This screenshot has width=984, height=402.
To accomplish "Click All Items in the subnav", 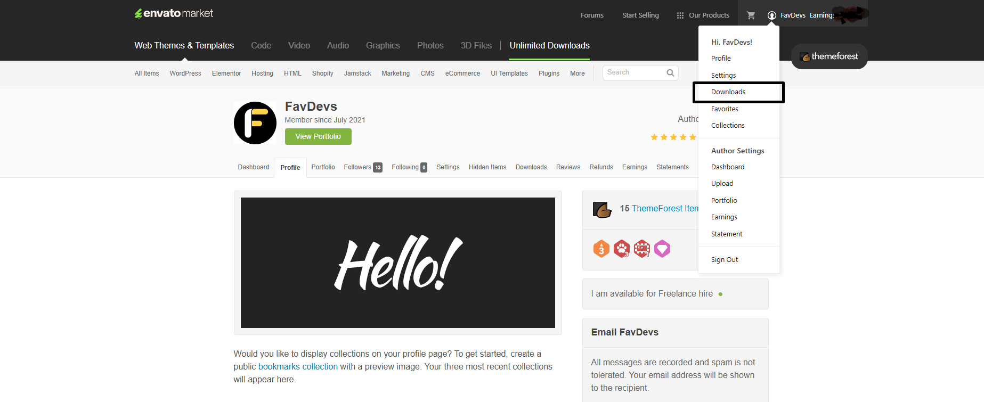I will [x=147, y=73].
